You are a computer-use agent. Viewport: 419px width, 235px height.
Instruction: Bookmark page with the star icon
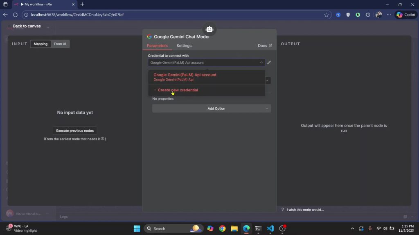327,15
